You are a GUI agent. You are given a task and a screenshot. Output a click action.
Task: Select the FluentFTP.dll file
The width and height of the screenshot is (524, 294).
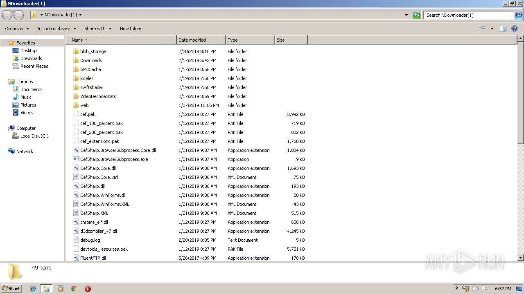tap(93, 258)
